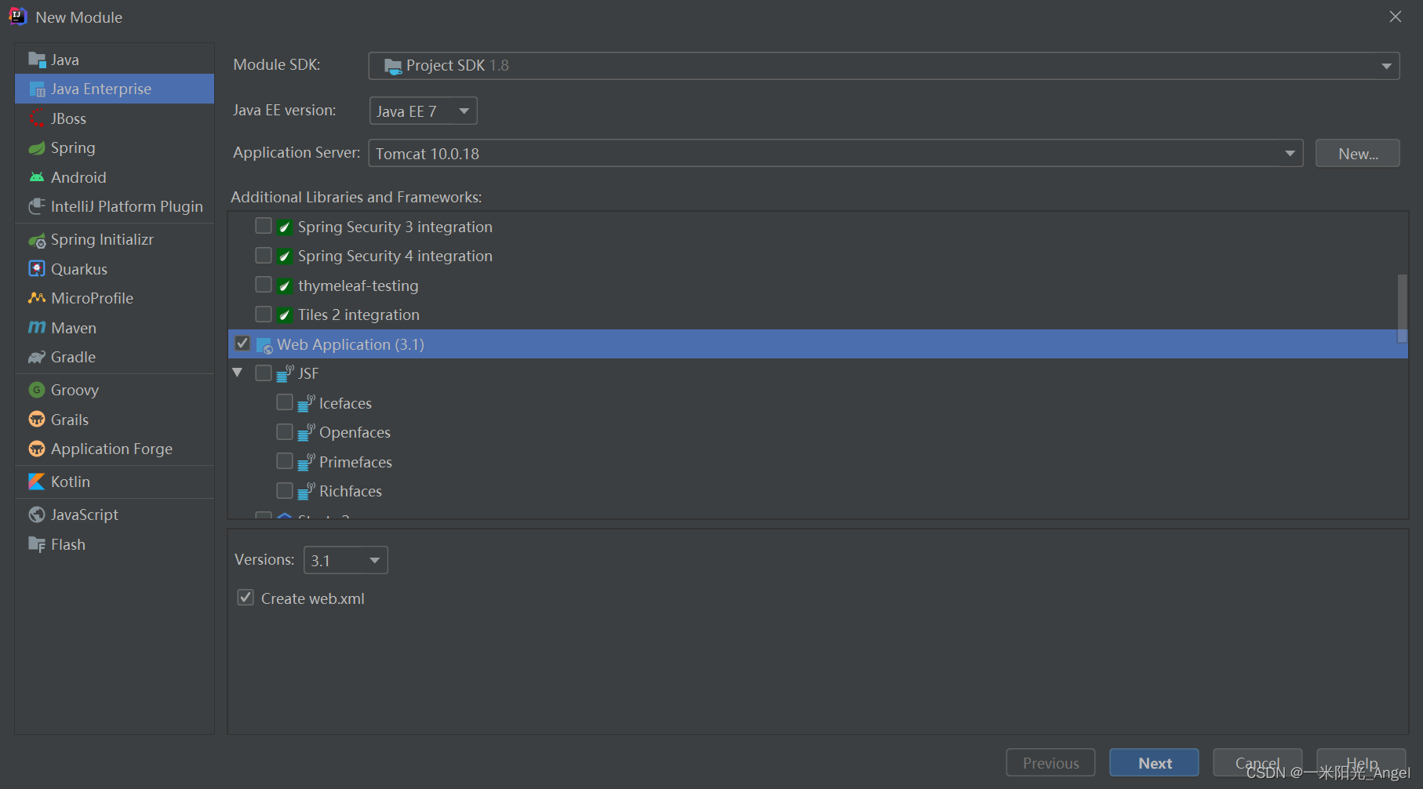Open the Versions 3.1 dropdown
This screenshot has height=789, width=1423.
[345, 560]
